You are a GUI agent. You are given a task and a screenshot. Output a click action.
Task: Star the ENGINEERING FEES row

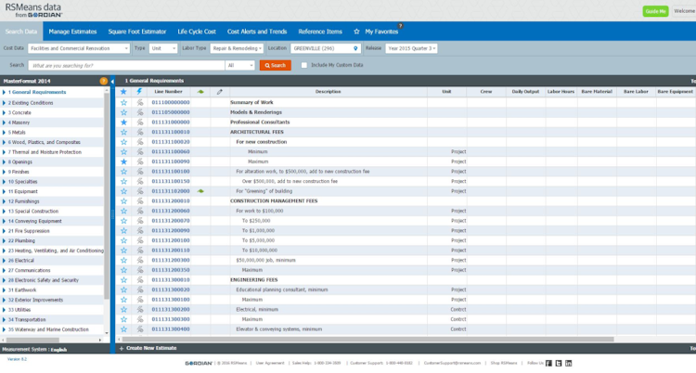[x=123, y=280]
